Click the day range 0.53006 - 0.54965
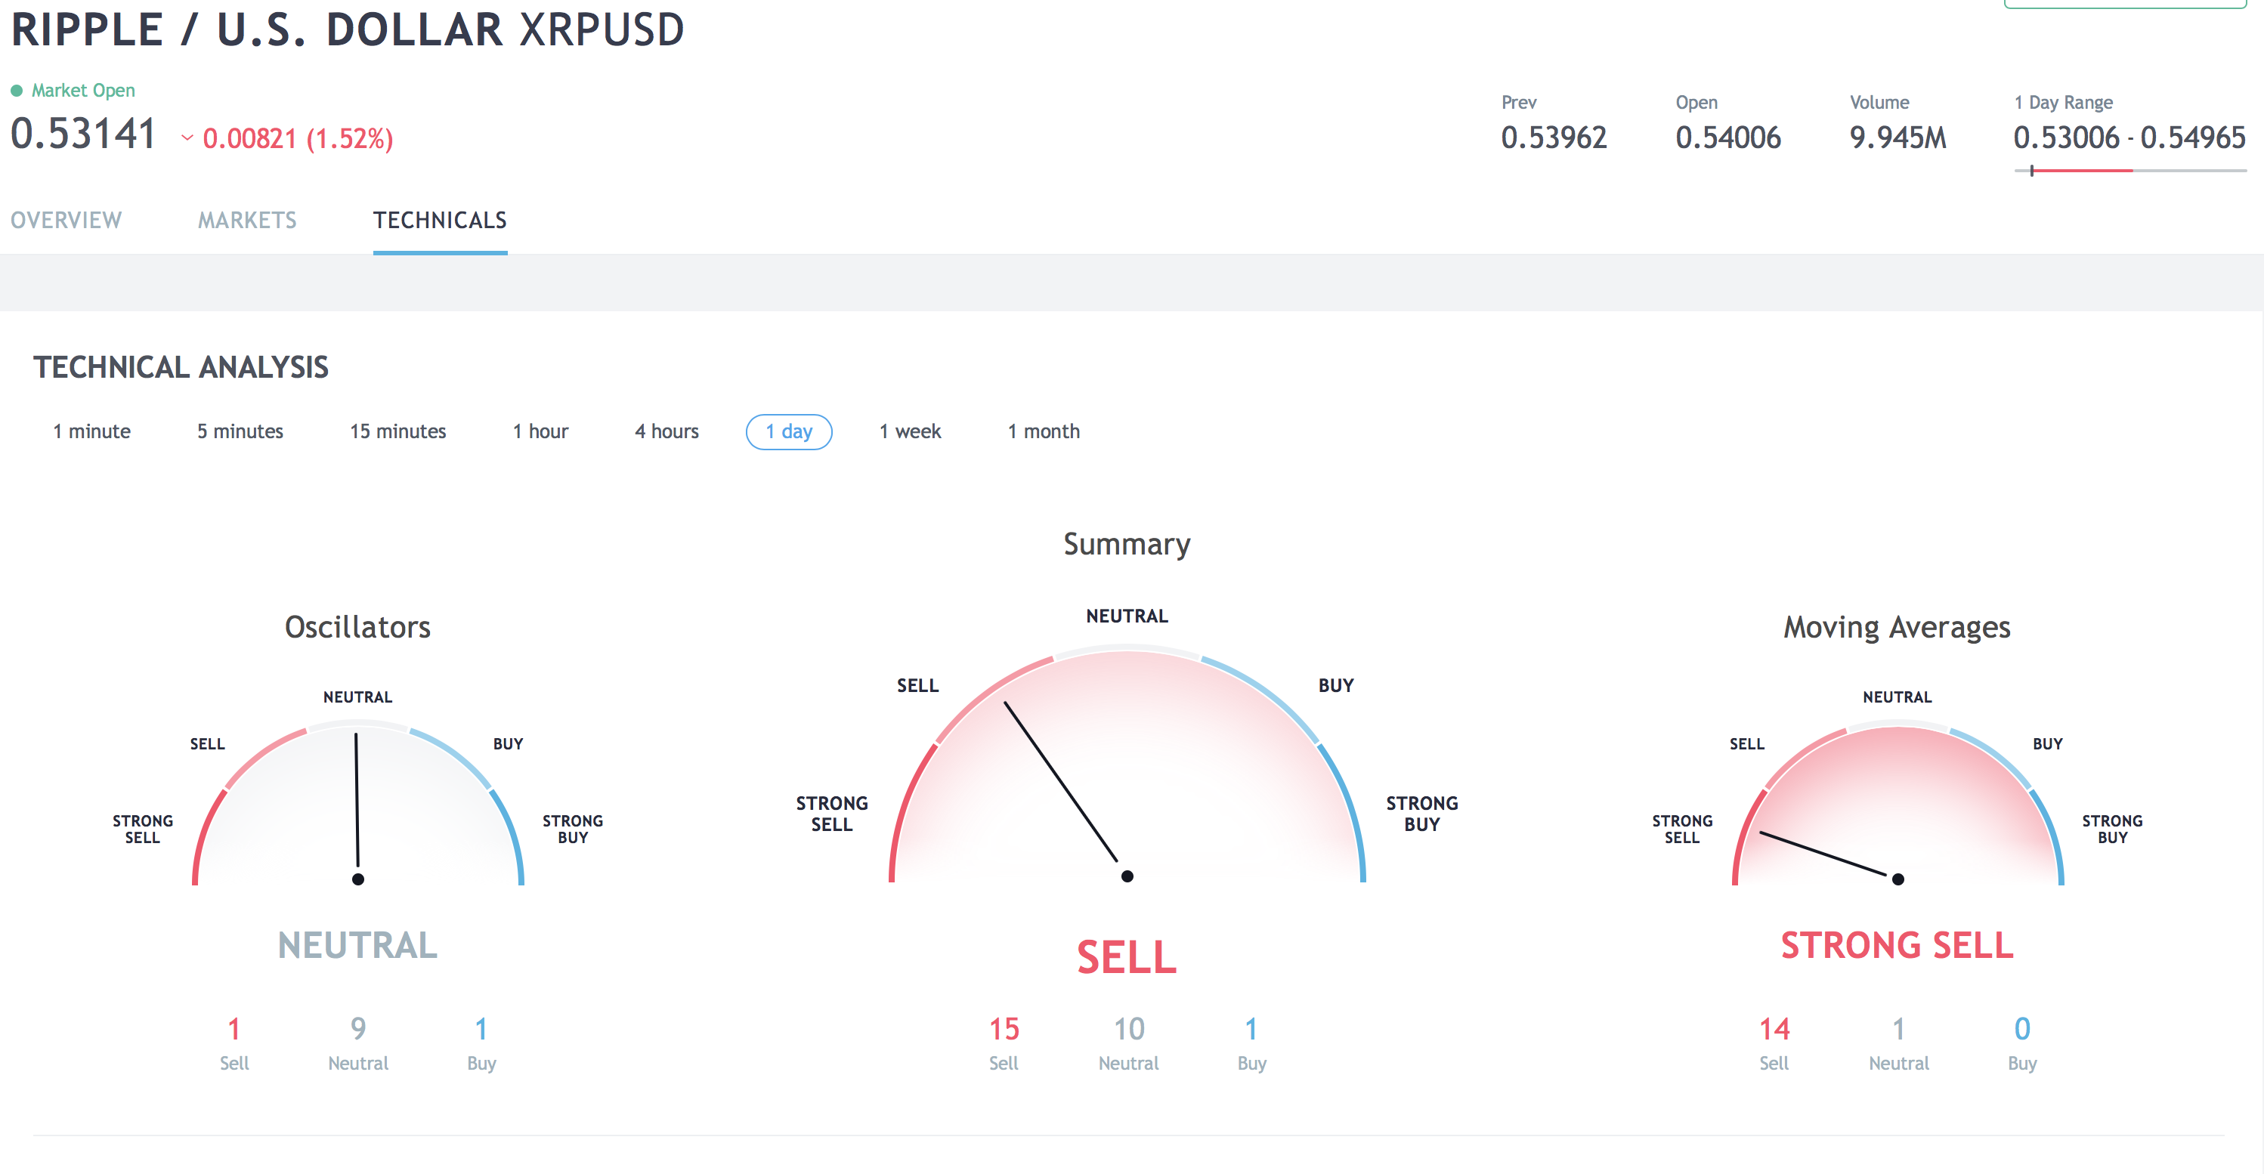 point(2129,138)
